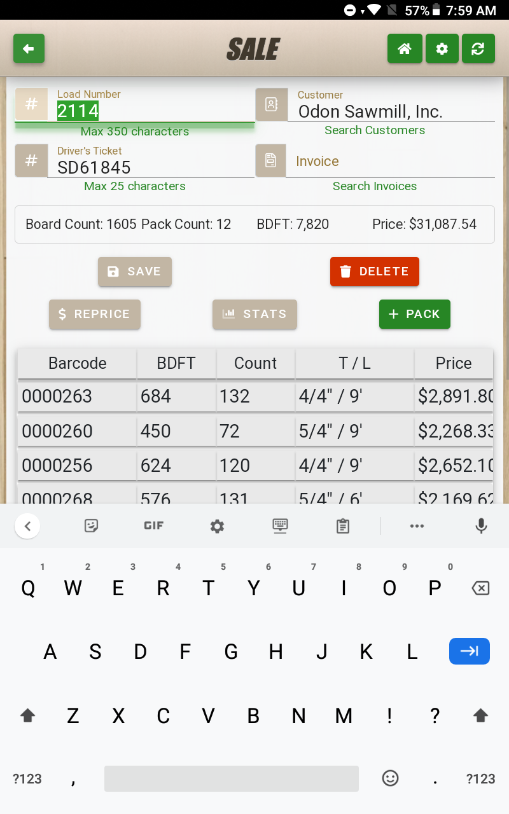Open the GIF picker on keyboard toolbar
Screen dimensions: 509x814
click(x=153, y=526)
